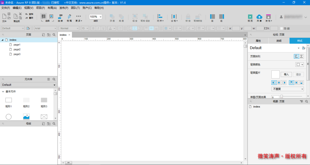Open the 发布(P) menu
310x165 pixels.
64,8
